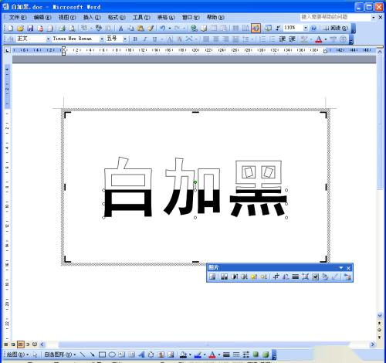
Task: Toggle Italic formatting
Action: point(145,39)
